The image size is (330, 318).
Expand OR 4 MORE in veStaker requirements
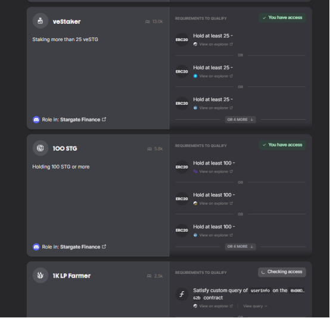[240, 120]
